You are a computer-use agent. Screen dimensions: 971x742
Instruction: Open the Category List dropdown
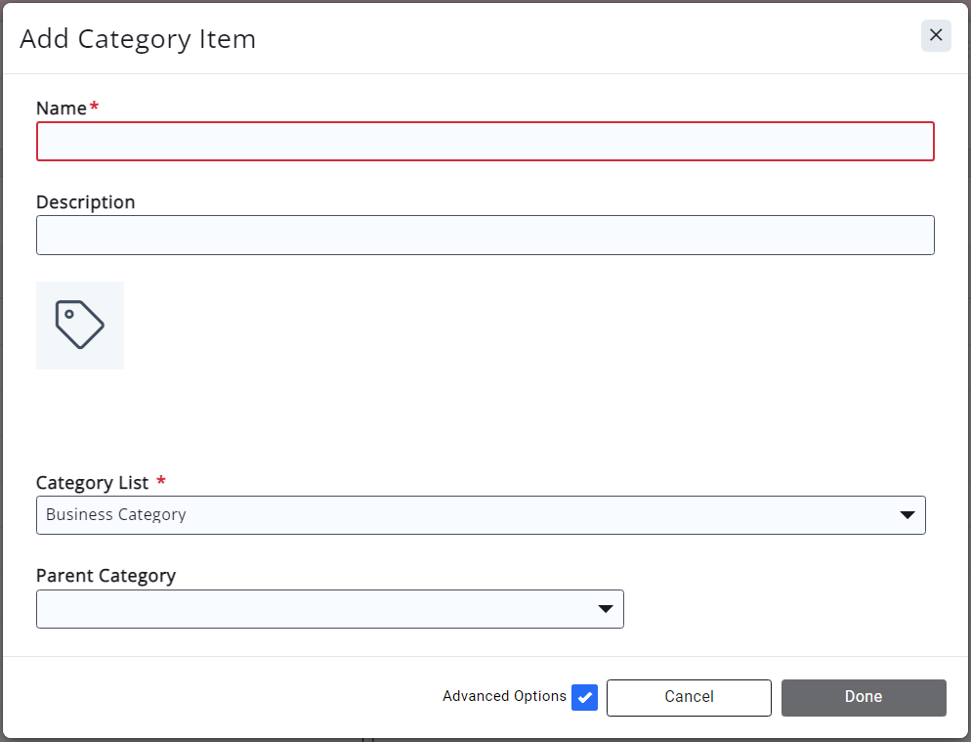(469, 515)
